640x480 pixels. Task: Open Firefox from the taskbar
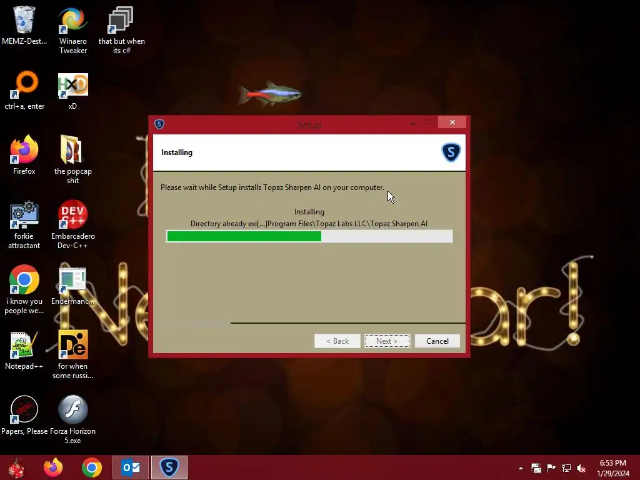coord(53,467)
